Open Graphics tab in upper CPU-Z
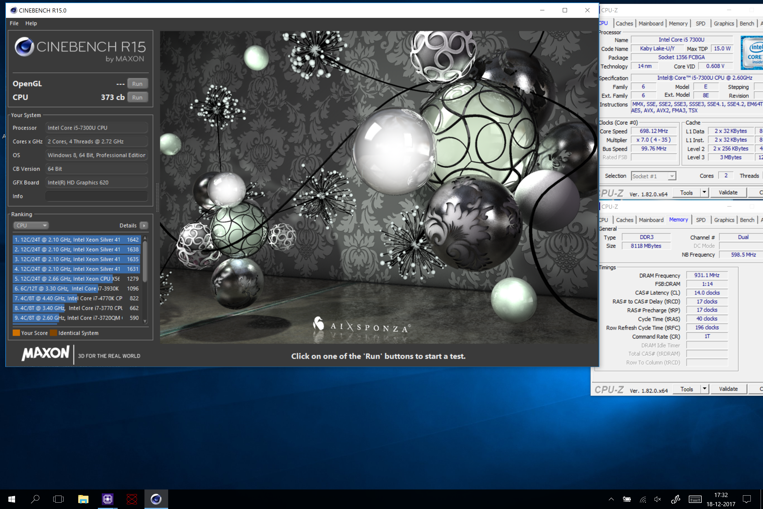 [724, 23]
